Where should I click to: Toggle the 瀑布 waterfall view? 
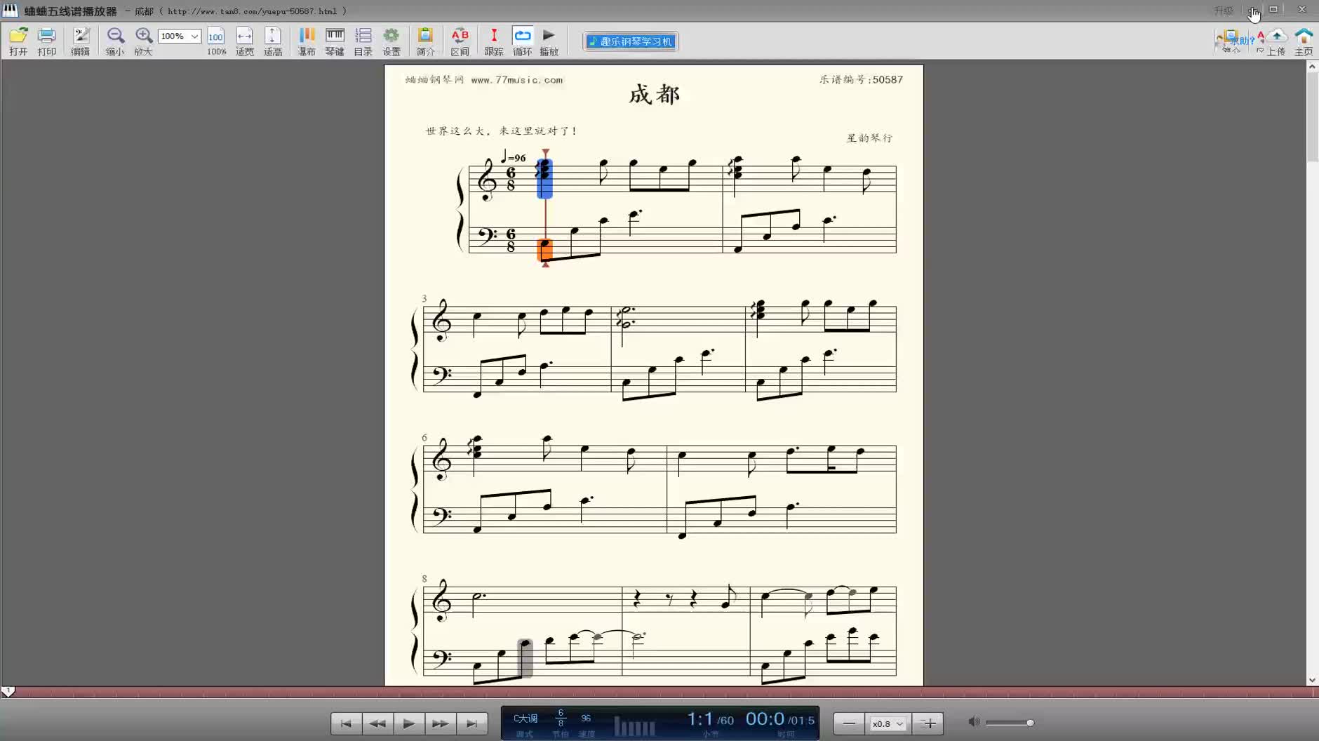(307, 41)
